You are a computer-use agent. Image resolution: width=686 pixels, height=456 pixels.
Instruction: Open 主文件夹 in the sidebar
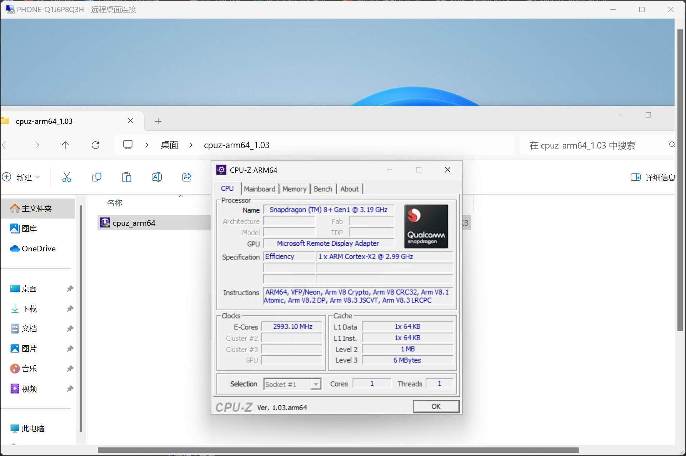click(38, 209)
